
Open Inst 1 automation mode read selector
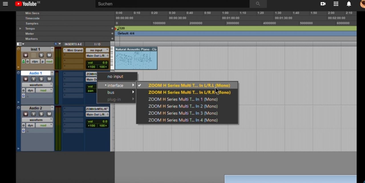coord(49,62)
